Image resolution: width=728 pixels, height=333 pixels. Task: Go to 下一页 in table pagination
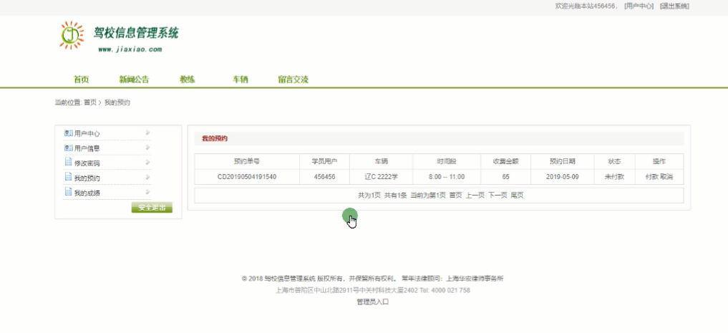(x=498, y=195)
